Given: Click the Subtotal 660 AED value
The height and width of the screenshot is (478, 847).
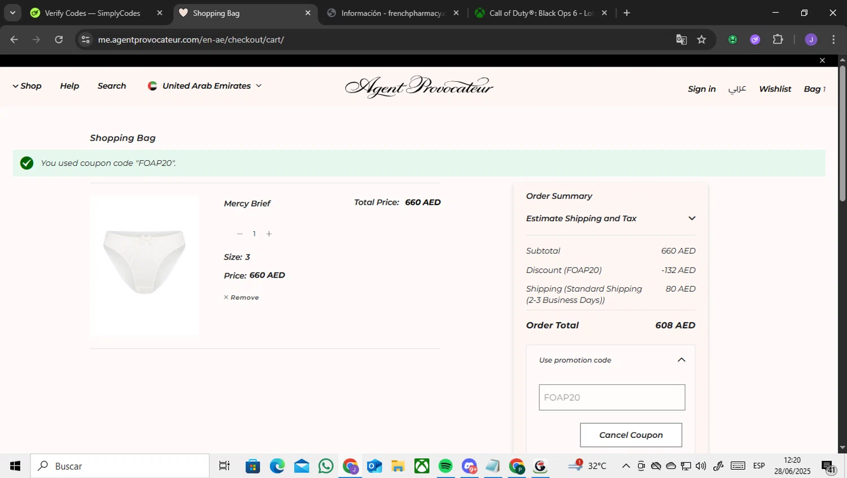Looking at the screenshot, I should click(x=678, y=251).
